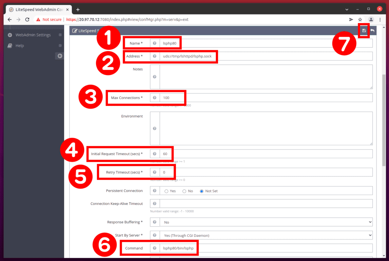The height and width of the screenshot is (261, 389).
Task: Click the Help book icon in sidebar
Action: coord(9,46)
